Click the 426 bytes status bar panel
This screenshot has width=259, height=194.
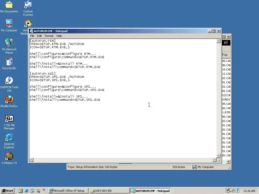point(182,167)
